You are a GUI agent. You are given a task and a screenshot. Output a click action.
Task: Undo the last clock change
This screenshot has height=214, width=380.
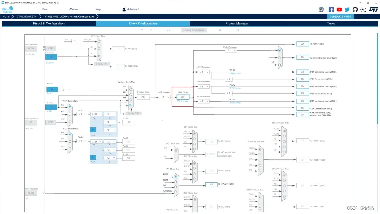(x=142, y=30)
